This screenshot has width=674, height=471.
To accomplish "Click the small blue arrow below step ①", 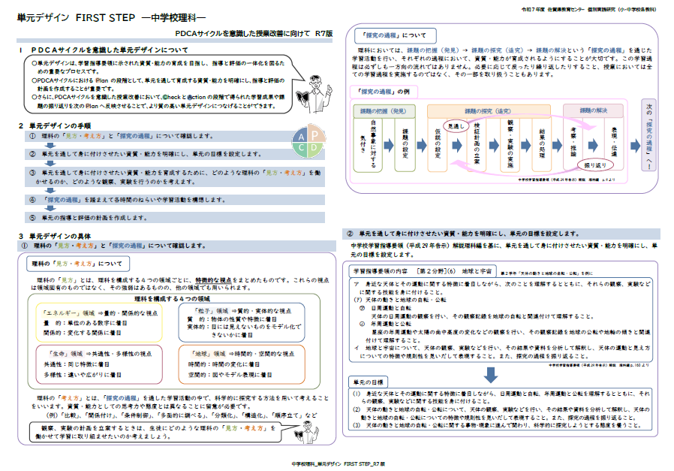I will [x=49, y=146].
